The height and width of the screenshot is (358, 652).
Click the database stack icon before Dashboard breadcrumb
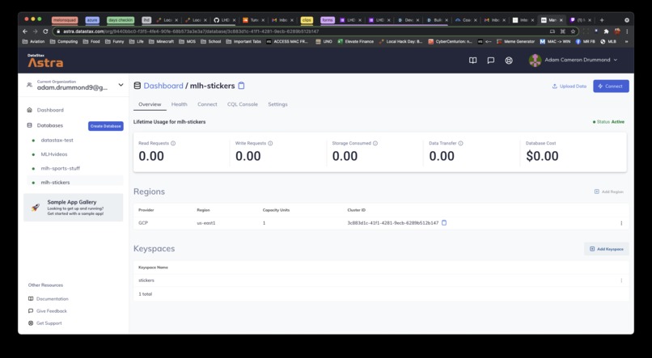[138, 86]
